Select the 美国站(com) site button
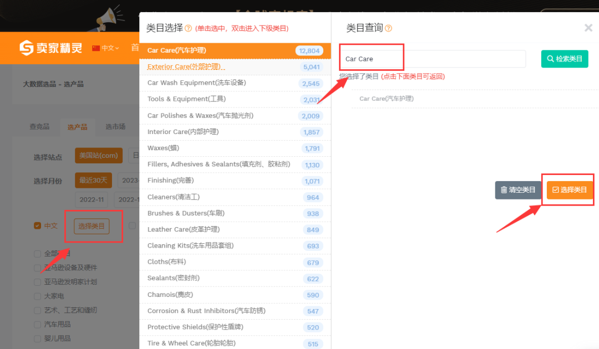Screen dimensions: 599x349 [x=98, y=156]
